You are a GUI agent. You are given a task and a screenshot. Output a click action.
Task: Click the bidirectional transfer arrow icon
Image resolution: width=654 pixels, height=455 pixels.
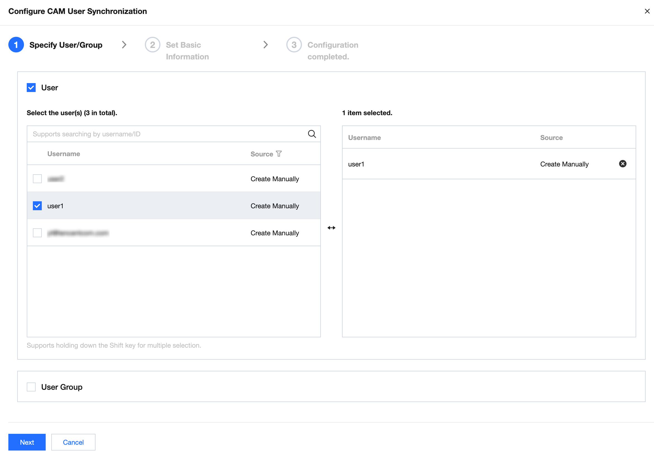pyautogui.click(x=332, y=227)
